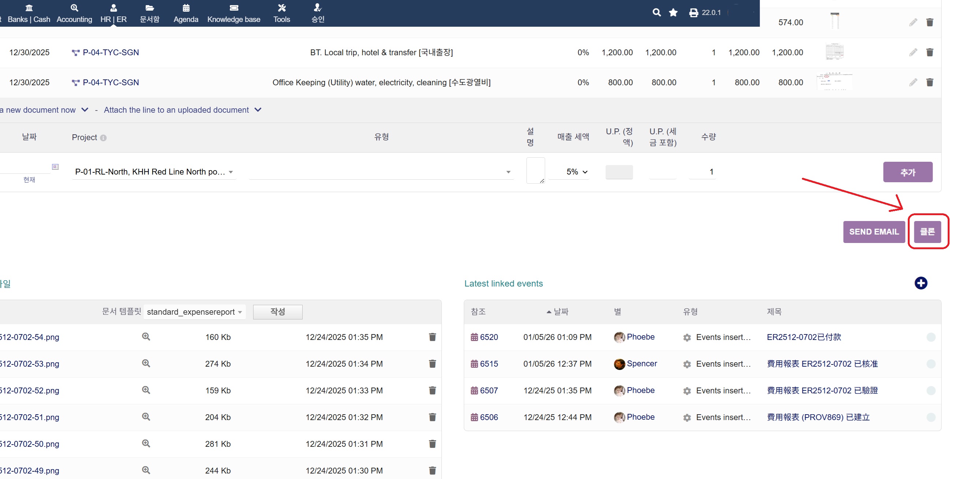Add new linked event plus icon
This screenshot has height=479, width=962.
[x=921, y=283]
